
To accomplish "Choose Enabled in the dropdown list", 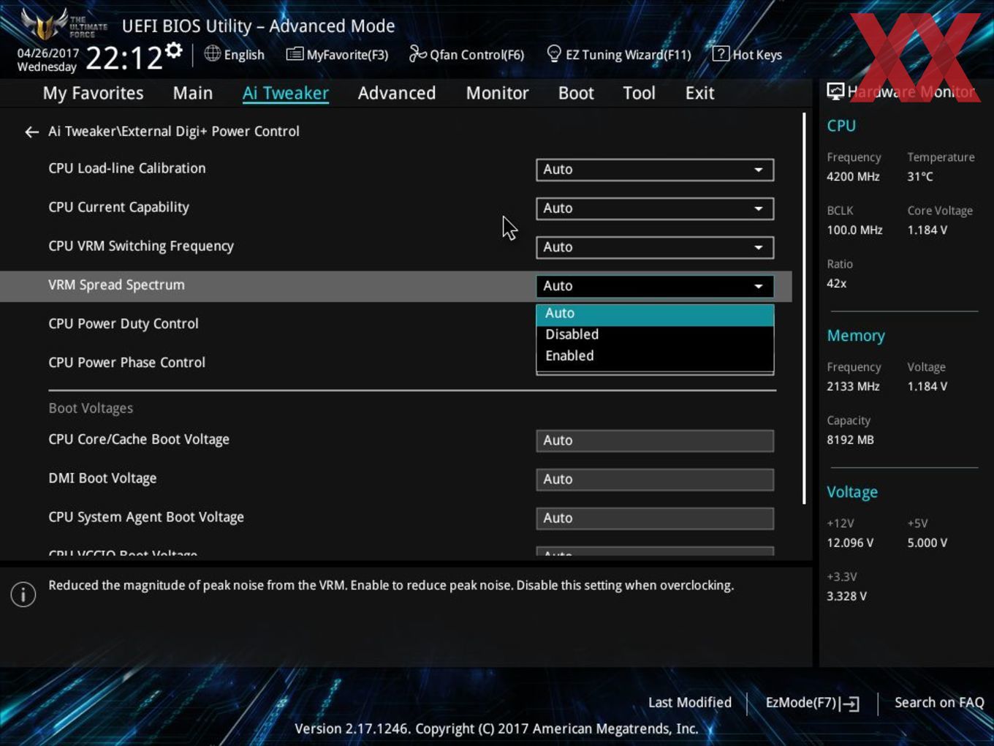I will click(655, 356).
